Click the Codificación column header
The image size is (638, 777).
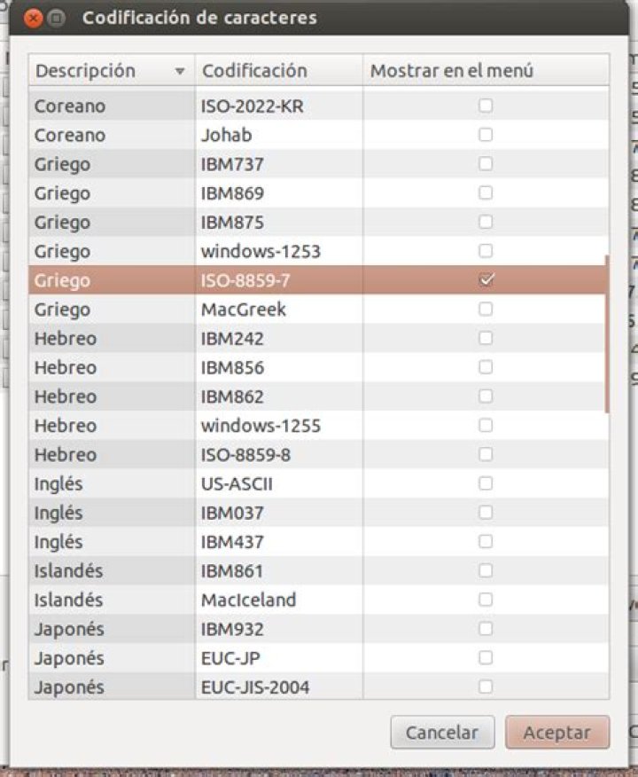click(279, 71)
